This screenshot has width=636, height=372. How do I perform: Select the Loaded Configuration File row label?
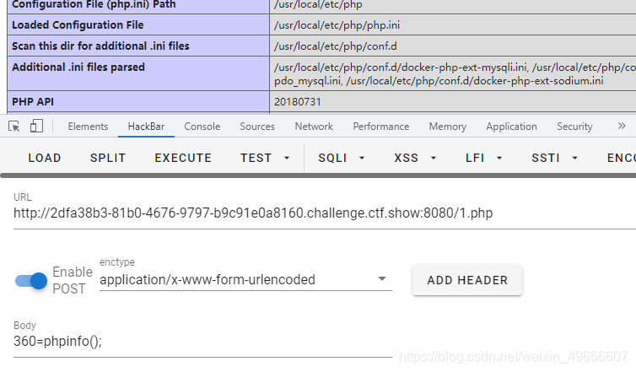(x=78, y=25)
